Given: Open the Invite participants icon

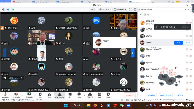Looking at the screenshot, I should click(49, 95).
